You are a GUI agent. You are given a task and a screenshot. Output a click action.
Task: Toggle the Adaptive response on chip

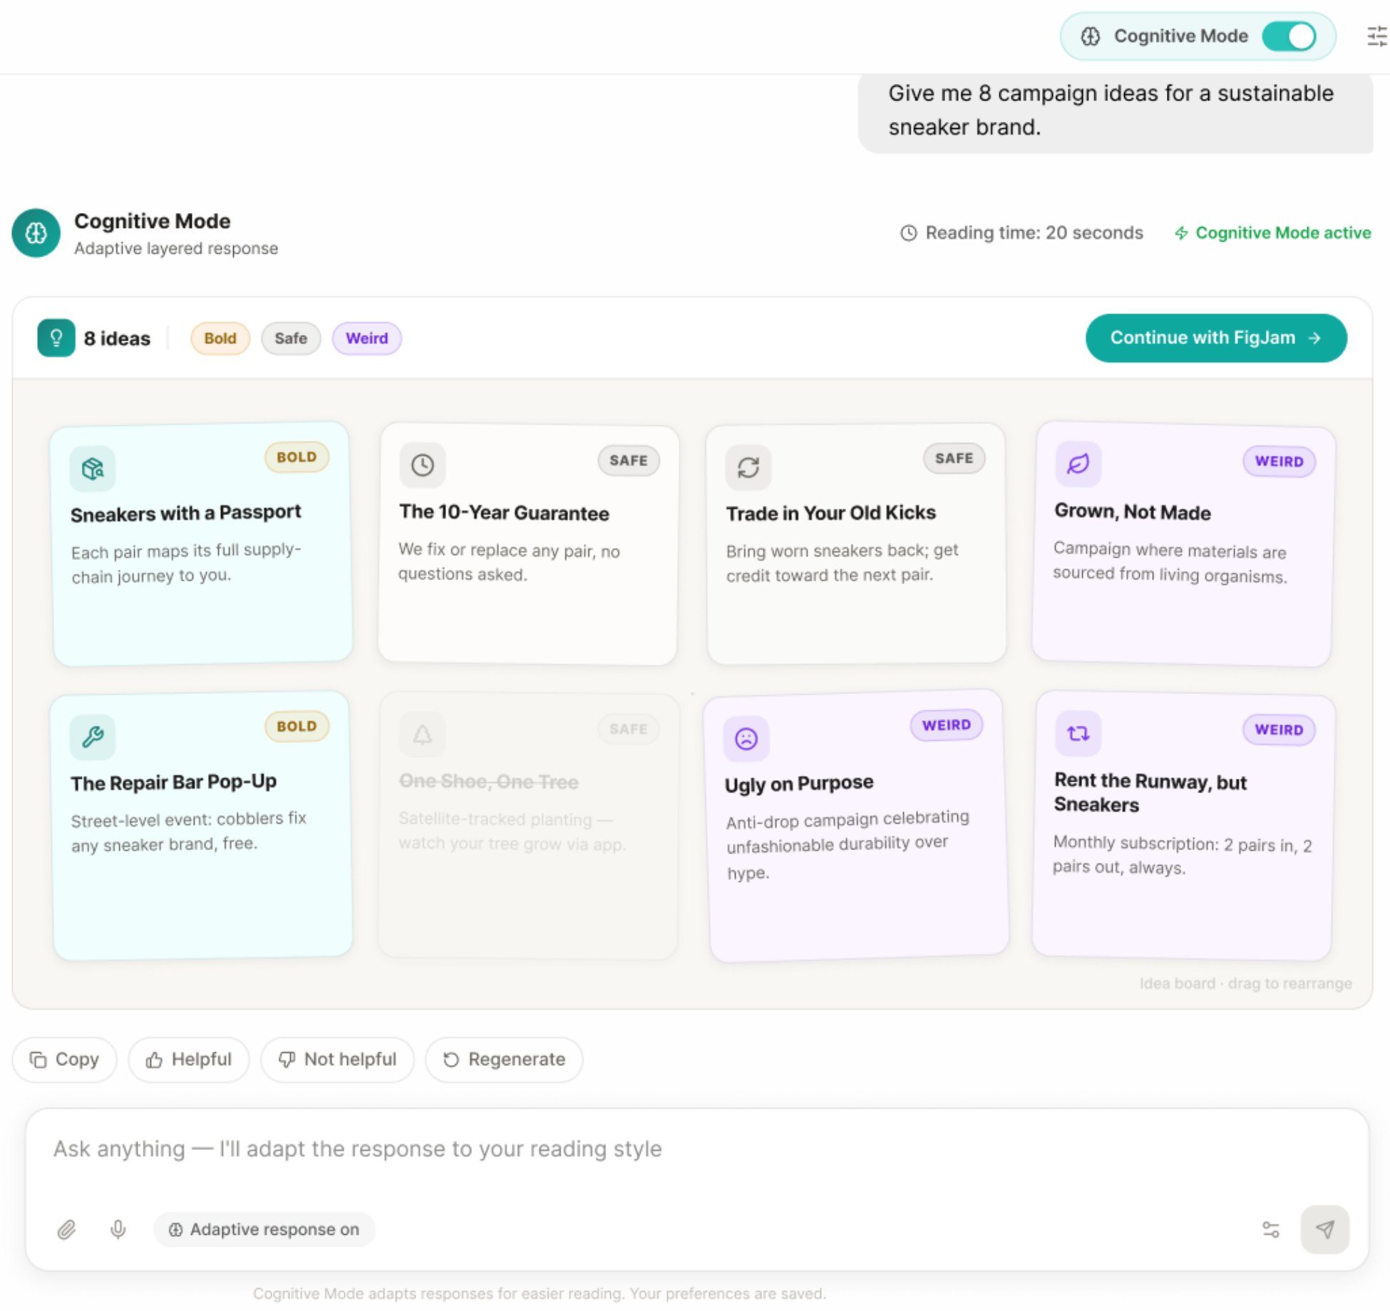tap(264, 1229)
